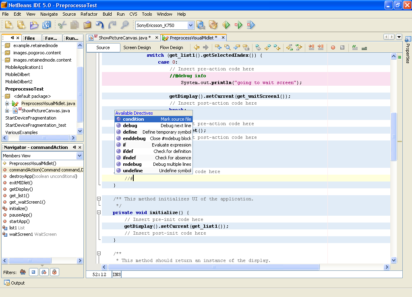Click the Toggle Bookmark icon in editor toolbar
Image resolution: width=412 pixels, height=297 pixels.
coord(258,47)
